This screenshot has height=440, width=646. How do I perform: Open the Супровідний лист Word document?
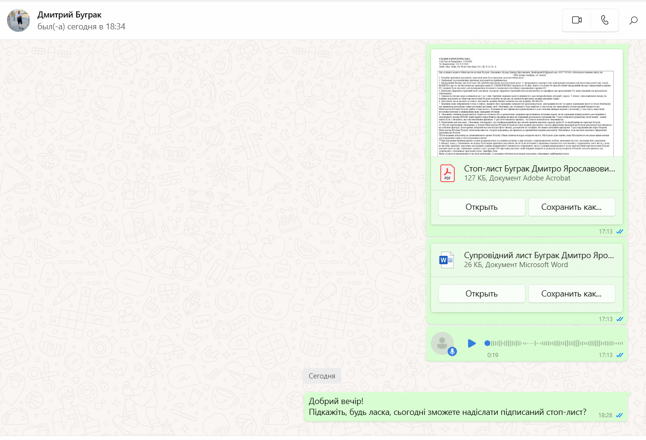pyautogui.click(x=482, y=294)
